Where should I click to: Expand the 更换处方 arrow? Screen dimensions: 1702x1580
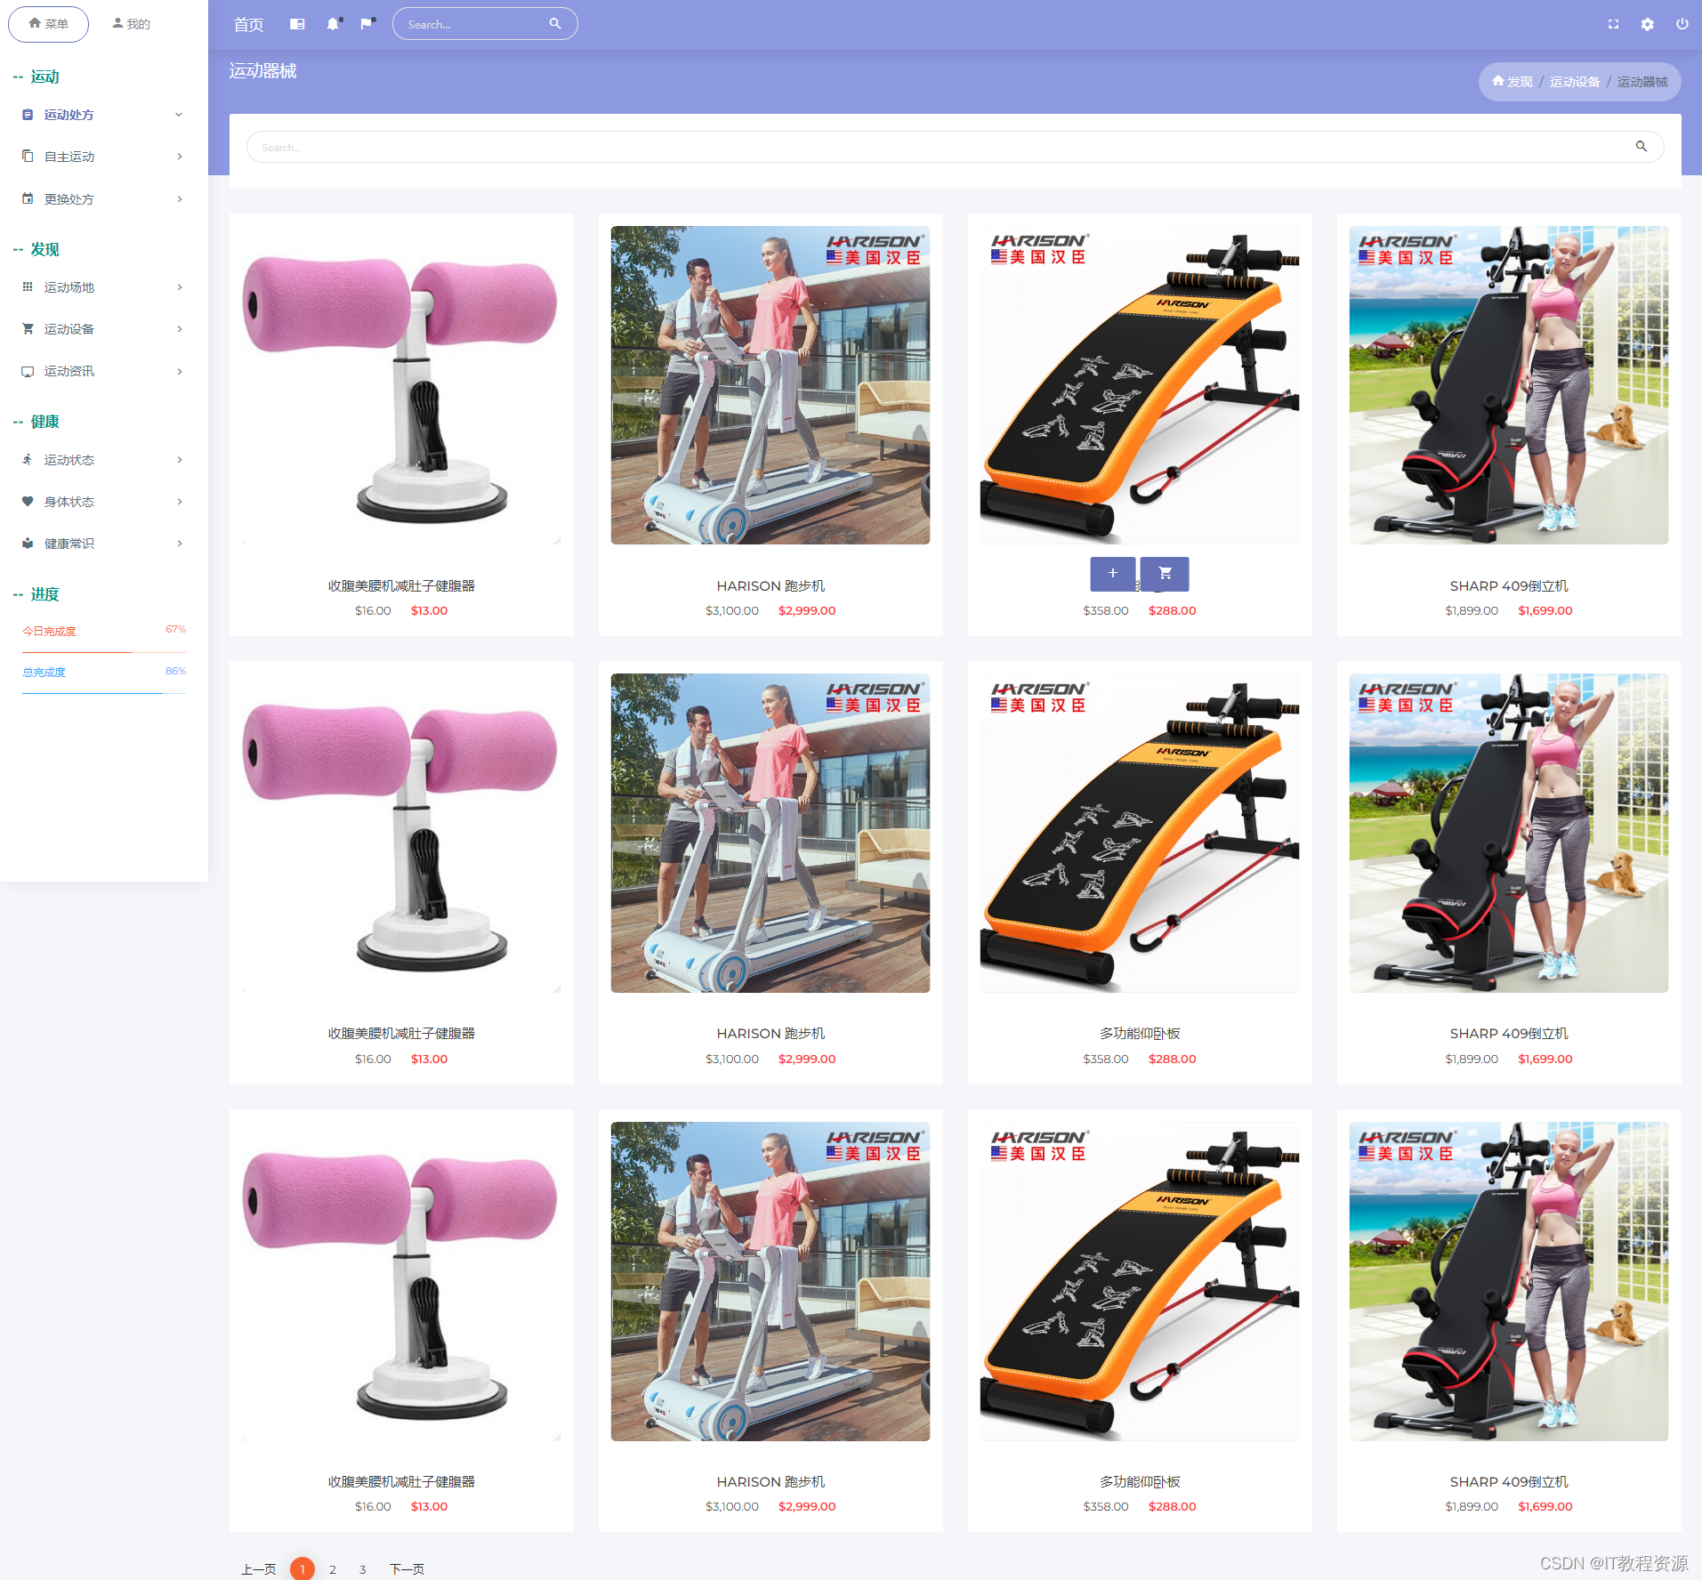[179, 198]
